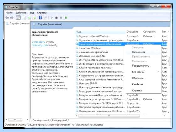This screenshot has height=132, width=176.
Task: Choose Перезапустить in the context menu
Action: click(143, 66)
